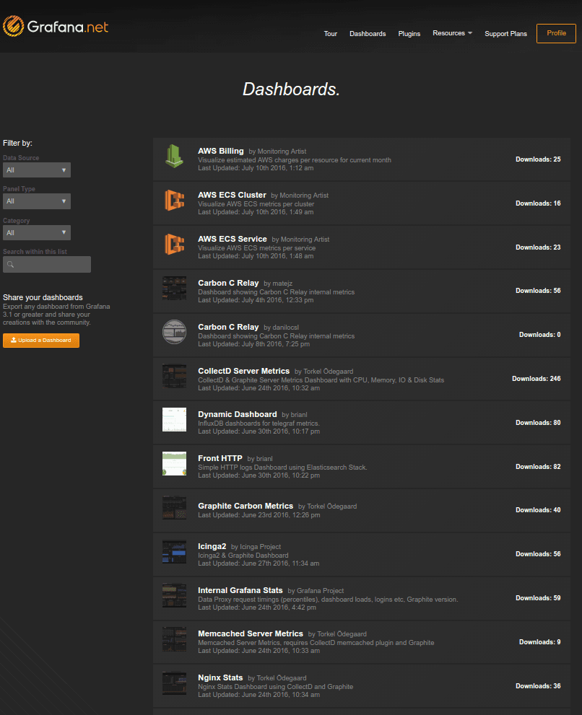The width and height of the screenshot is (582, 715).
Task: Open the AWS ECS Cluster icon
Action: pyautogui.click(x=174, y=200)
